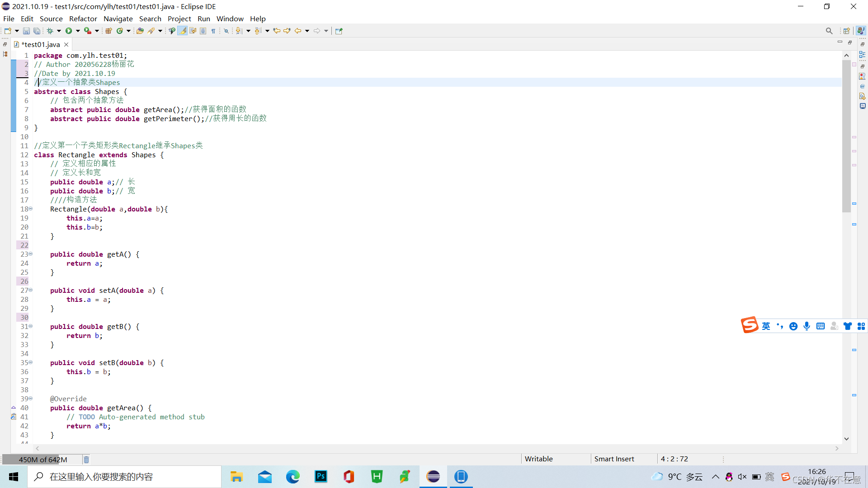The height and width of the screenshot is (488, 868).
Task: Open the New wizard dropdown arrow
Action: (x=16, y=31)
